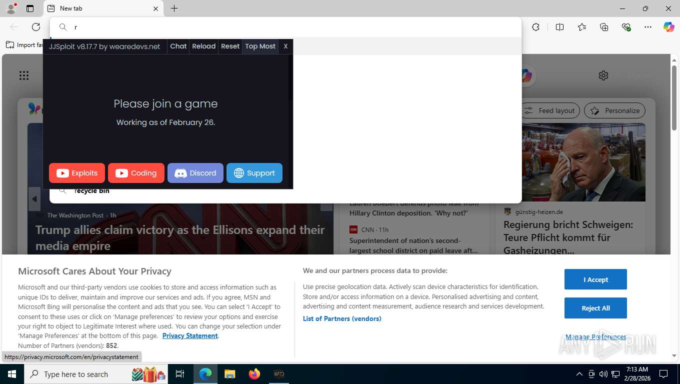The image size is (680, 384).
Task: Open Privacy Statement link
Action: [x=190, y=335]
